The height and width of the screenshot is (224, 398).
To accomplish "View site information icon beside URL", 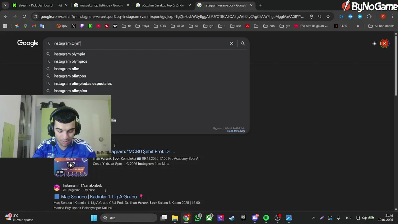I will (35, 16).
